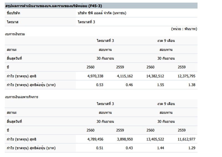Select earnings per share value 0.53
Screen dimensions: 222x157
click(100, 85)
